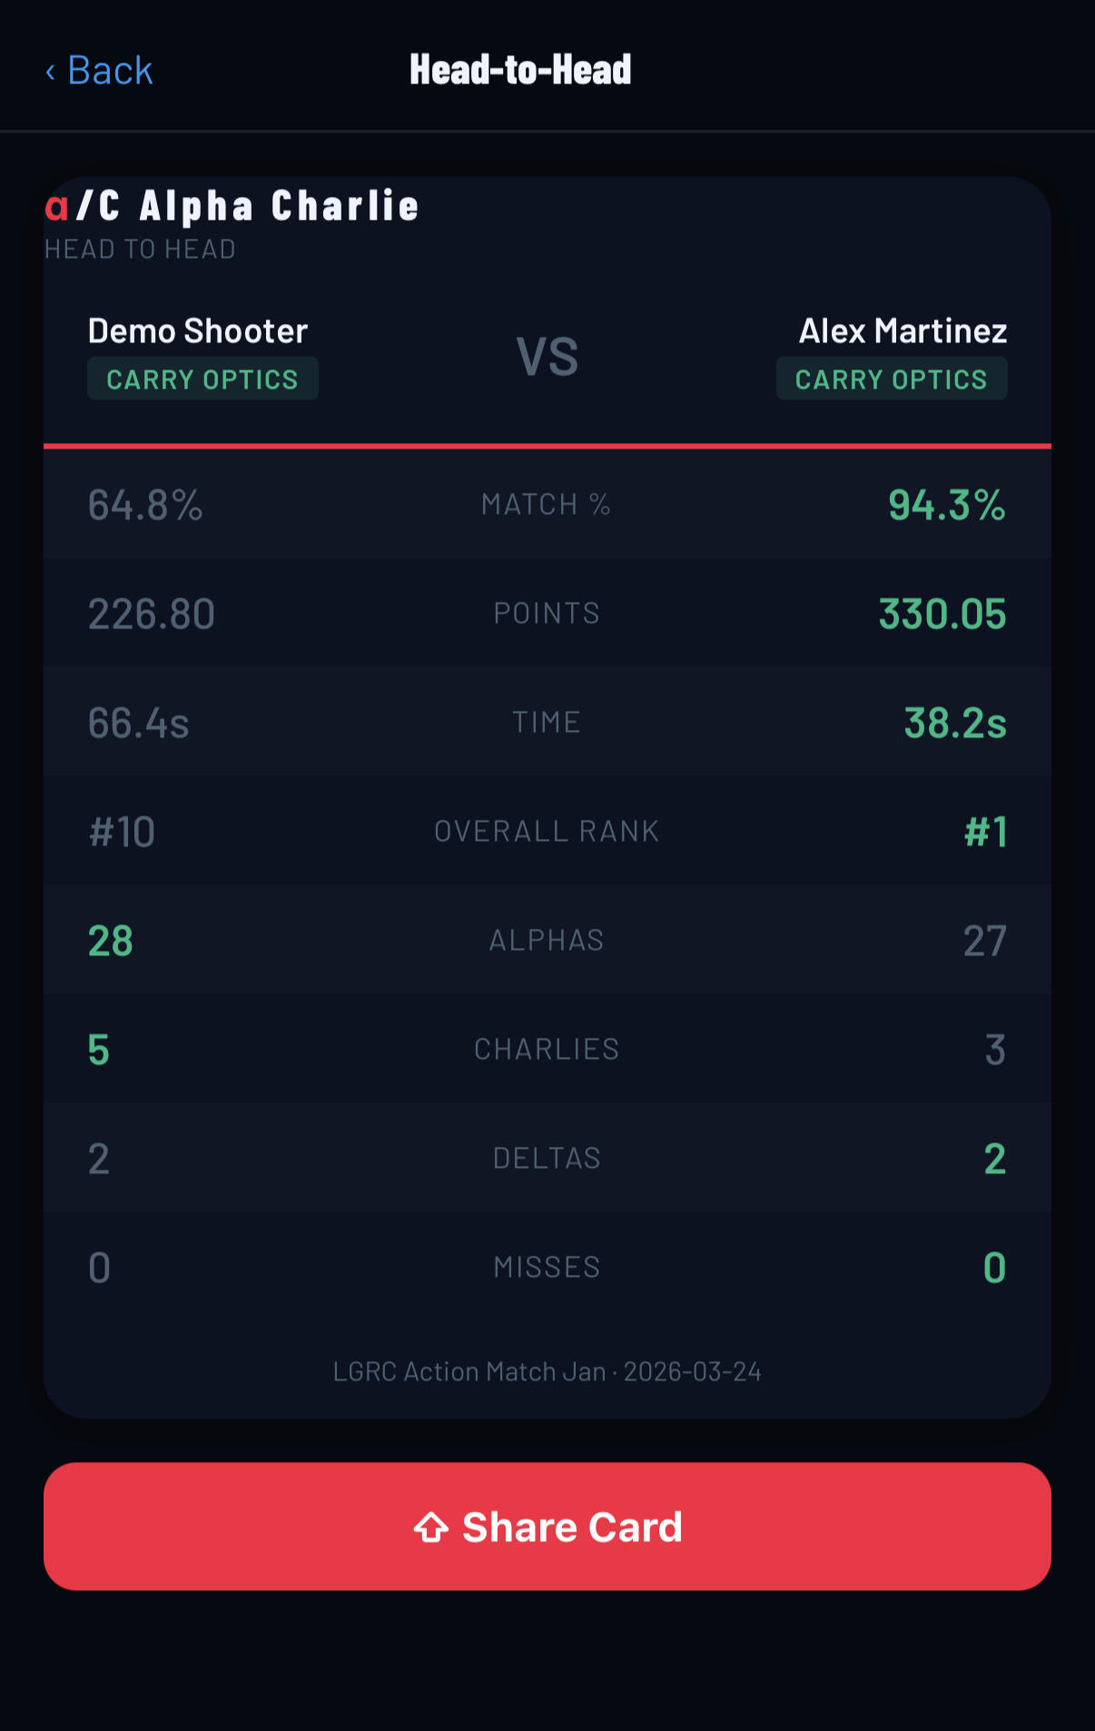This screenshot has width=1095, height=1731.
Task: Tap Alex Martinez's Carry Optics badge
Action: tap(892, 379)
